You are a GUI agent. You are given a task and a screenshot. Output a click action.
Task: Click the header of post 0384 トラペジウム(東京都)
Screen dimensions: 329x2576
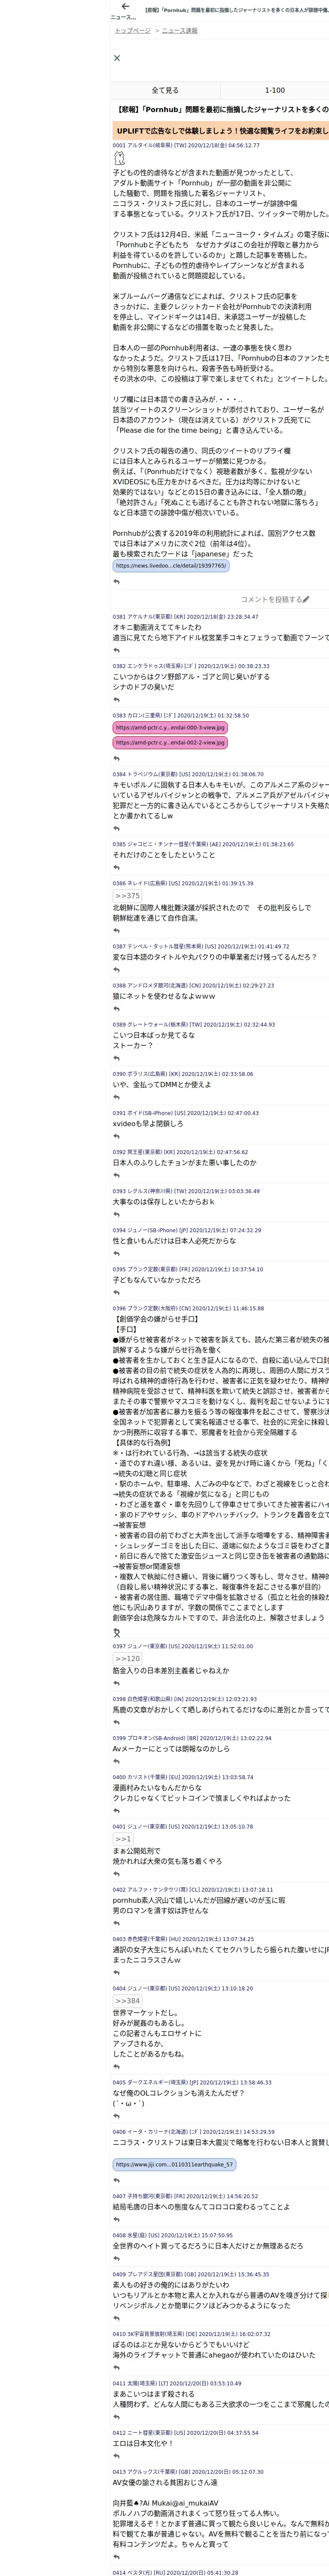(x=188, y=774)
